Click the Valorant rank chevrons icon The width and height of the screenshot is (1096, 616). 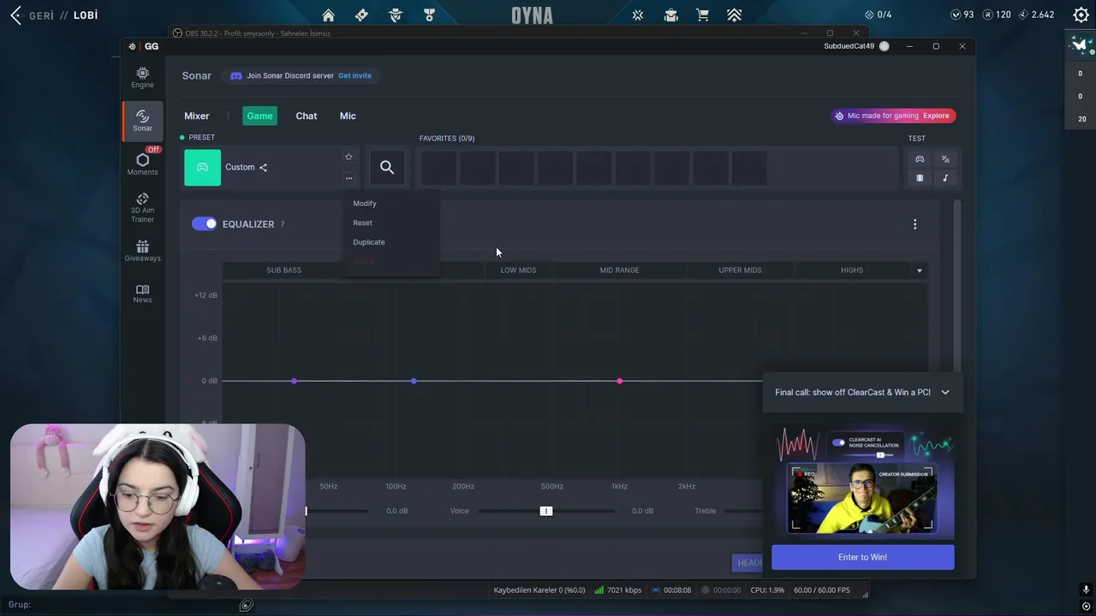734,15
